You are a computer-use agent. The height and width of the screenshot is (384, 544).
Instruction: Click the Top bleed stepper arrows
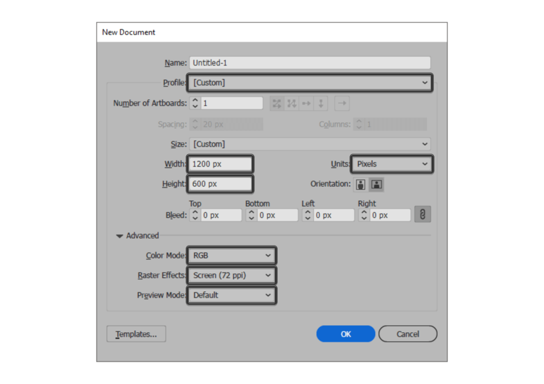[x=195, y=215]
